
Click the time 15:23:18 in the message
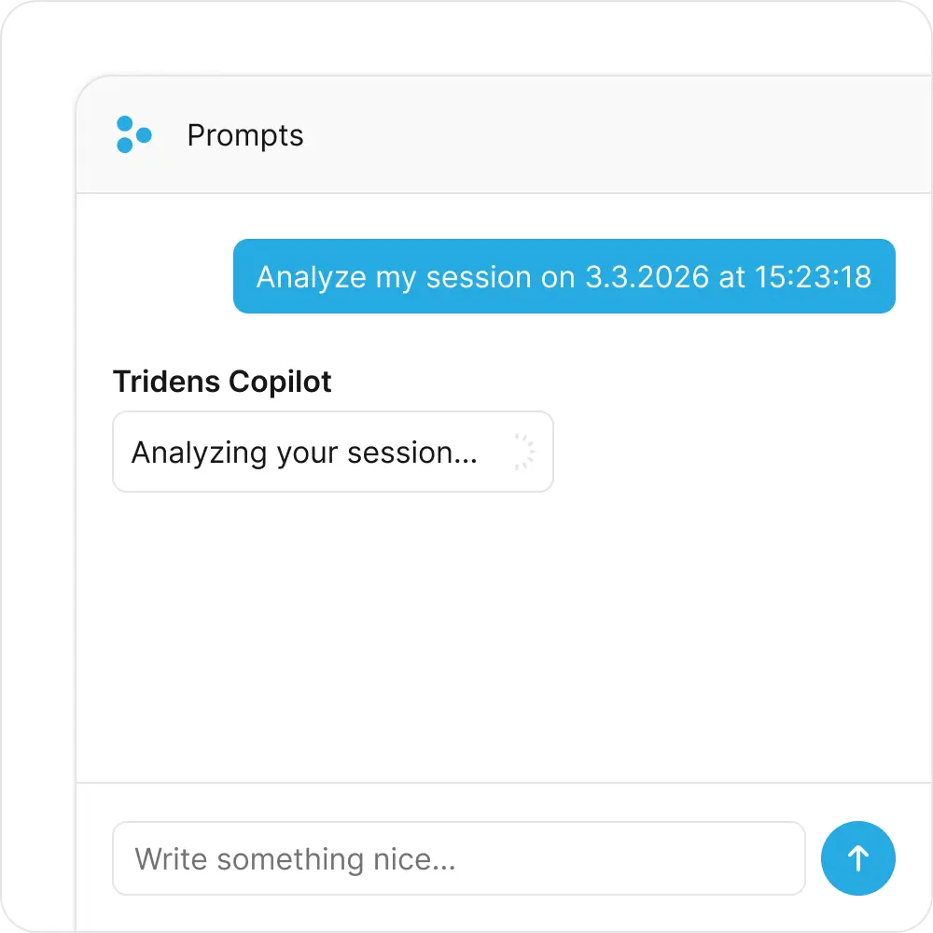coord(814,277)
